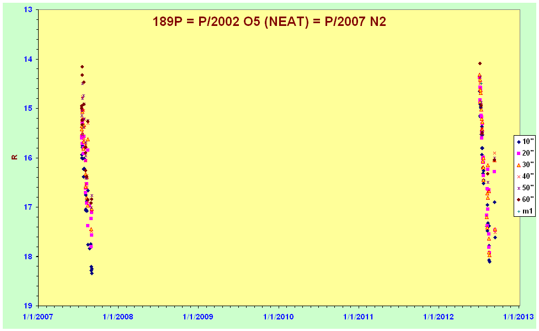Click the m1 legend entry
Viewport: 539px width, 331px height.
tap(525, 211)
